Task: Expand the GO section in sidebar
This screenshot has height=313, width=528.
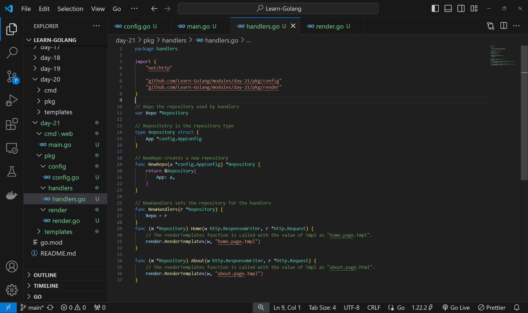Action: [66, 297]
